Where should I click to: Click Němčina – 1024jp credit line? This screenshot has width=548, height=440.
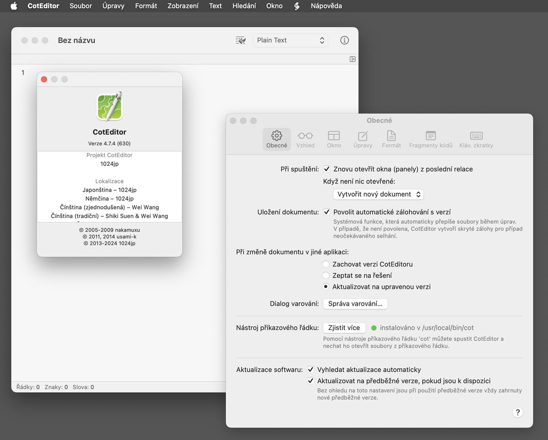110,199
